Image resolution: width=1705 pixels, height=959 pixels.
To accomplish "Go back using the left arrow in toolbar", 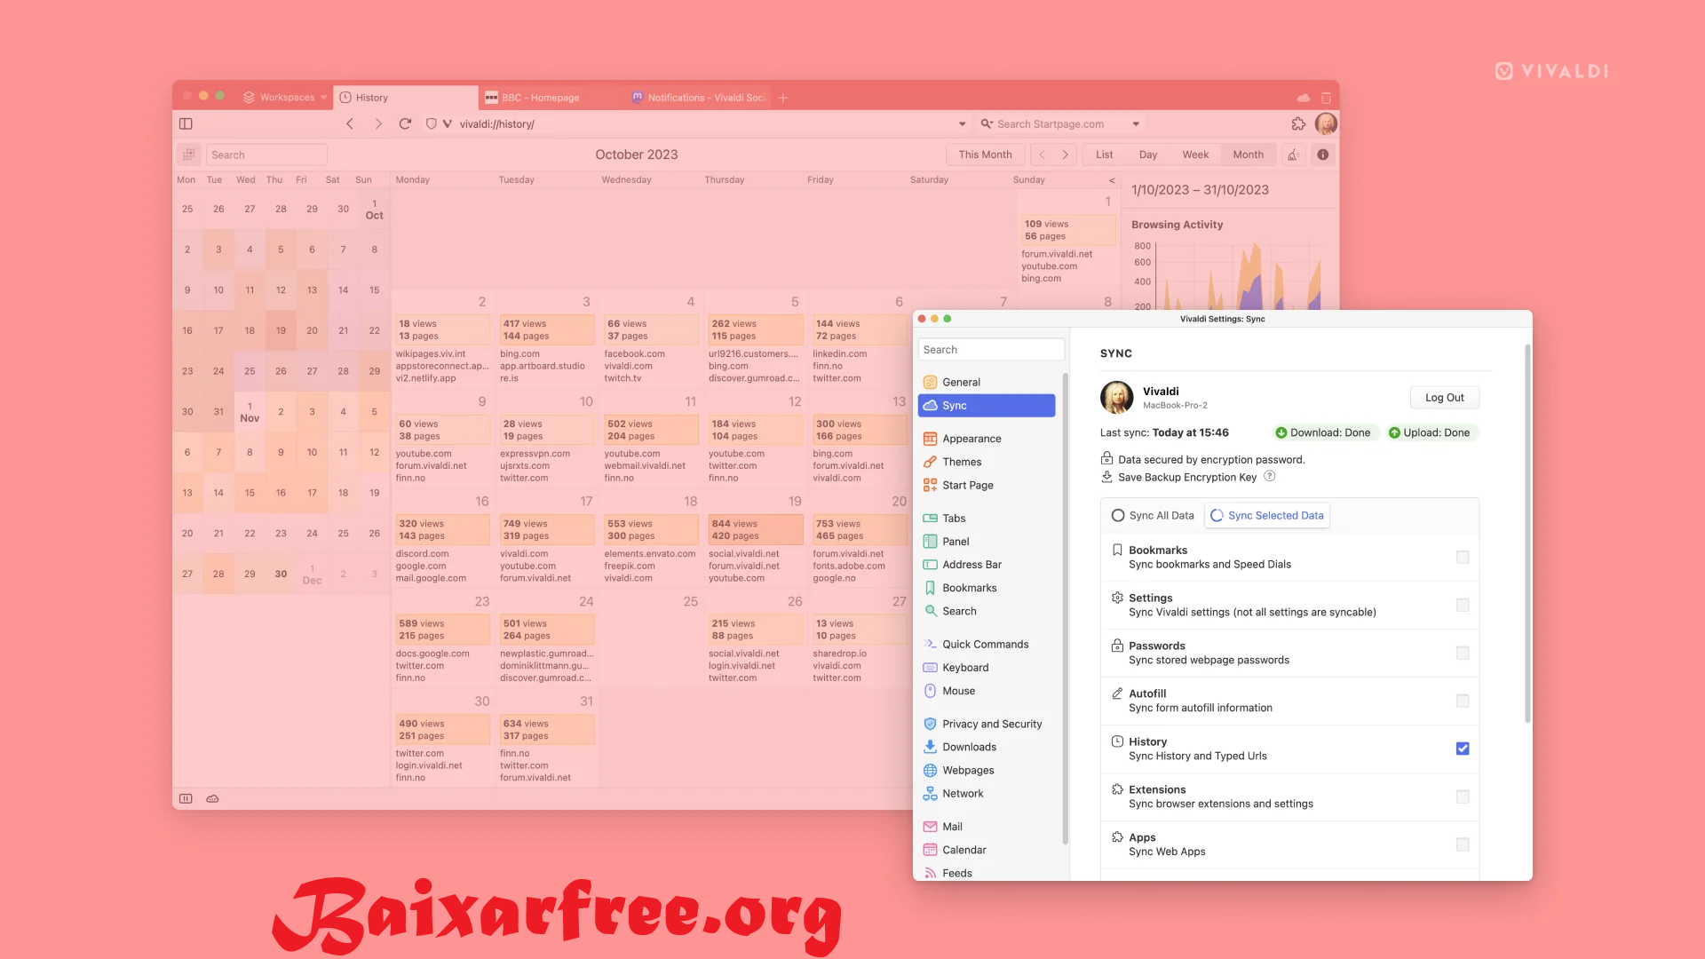I will coord(350,123).
